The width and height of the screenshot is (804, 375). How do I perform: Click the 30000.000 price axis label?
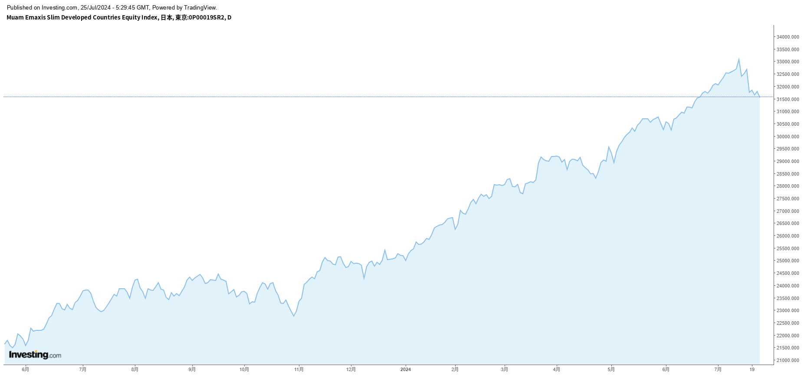[x=788, y=137]
